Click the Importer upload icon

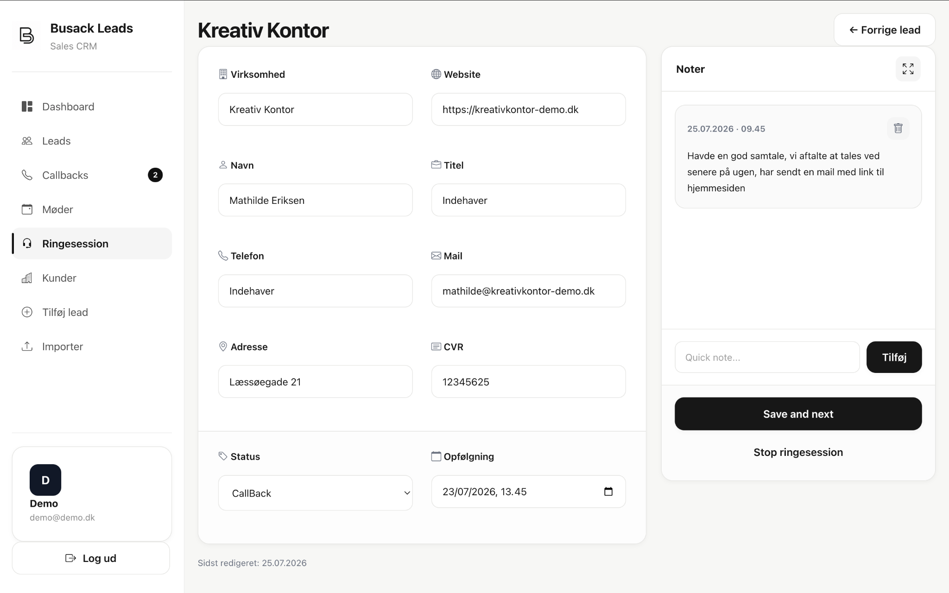coord(27,347)
